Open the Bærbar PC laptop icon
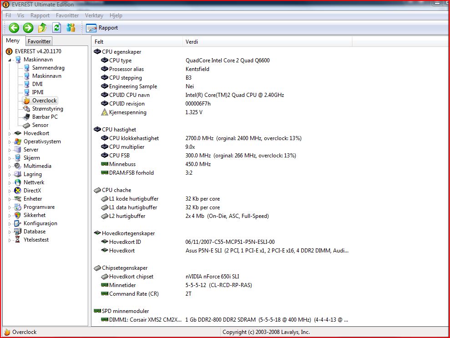 27,117
